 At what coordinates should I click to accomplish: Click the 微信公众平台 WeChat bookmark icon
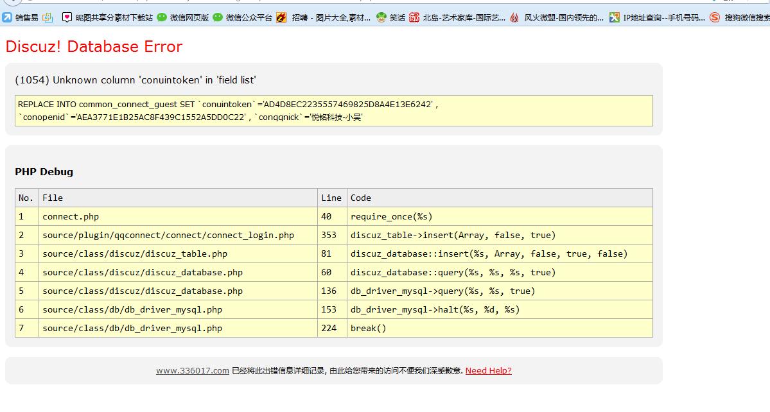218,17
